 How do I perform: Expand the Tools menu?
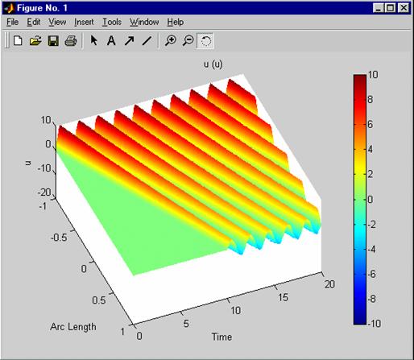pos(112,22)
